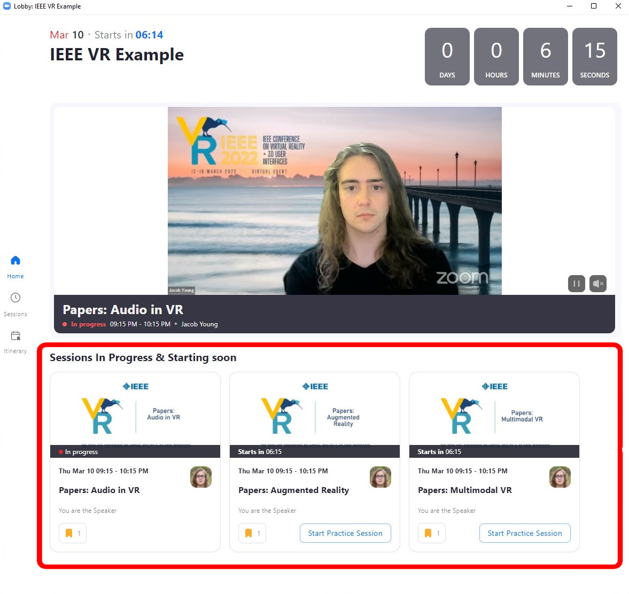This screenshot has height=594, width=629.
Task: Click the live video preview of Jacob Young
Action: [x=335, y=201]
